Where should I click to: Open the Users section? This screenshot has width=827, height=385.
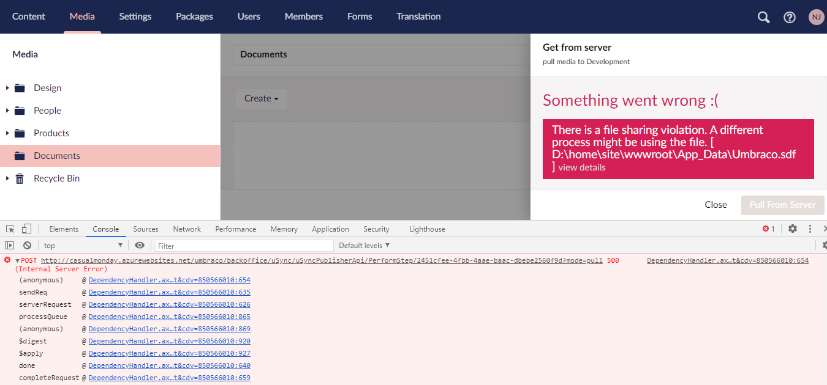pos(249,16)
